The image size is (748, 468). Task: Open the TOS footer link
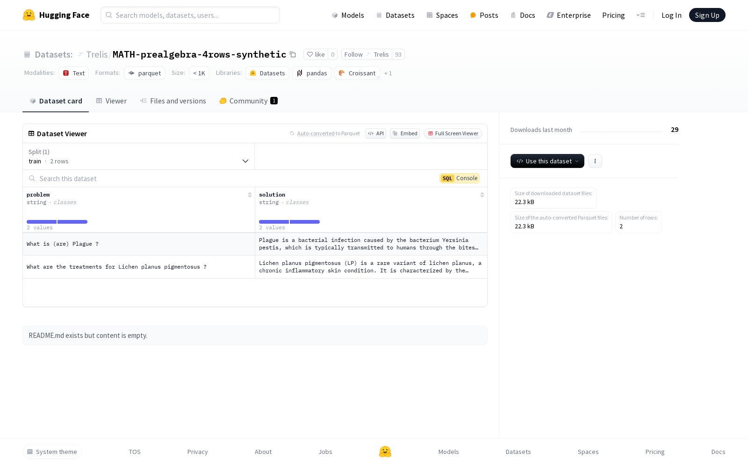coord(135,452)
